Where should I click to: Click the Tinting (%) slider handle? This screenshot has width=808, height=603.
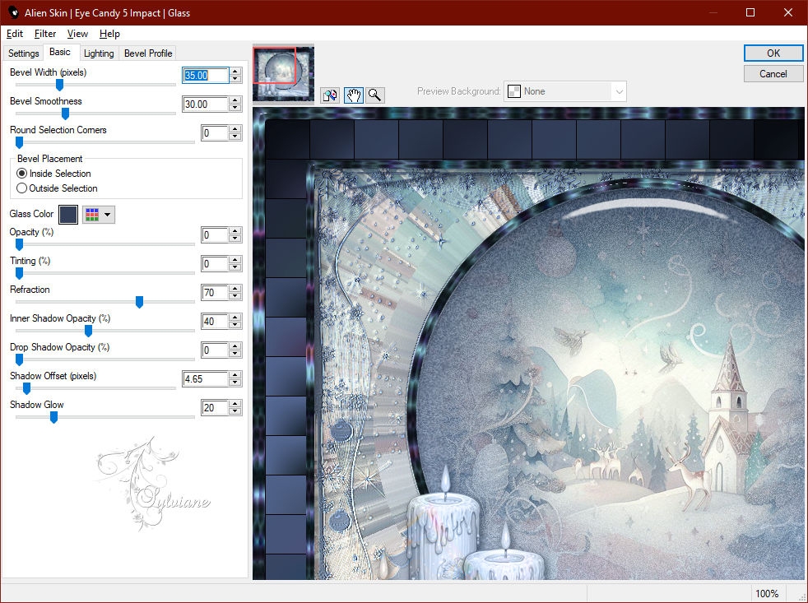pos(20,273)
